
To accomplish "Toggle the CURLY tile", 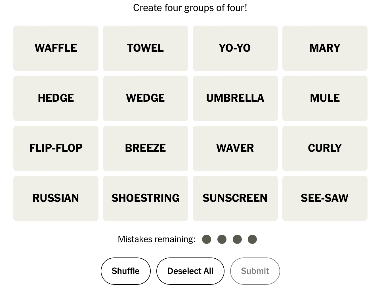I will click(x=325, y=148).
